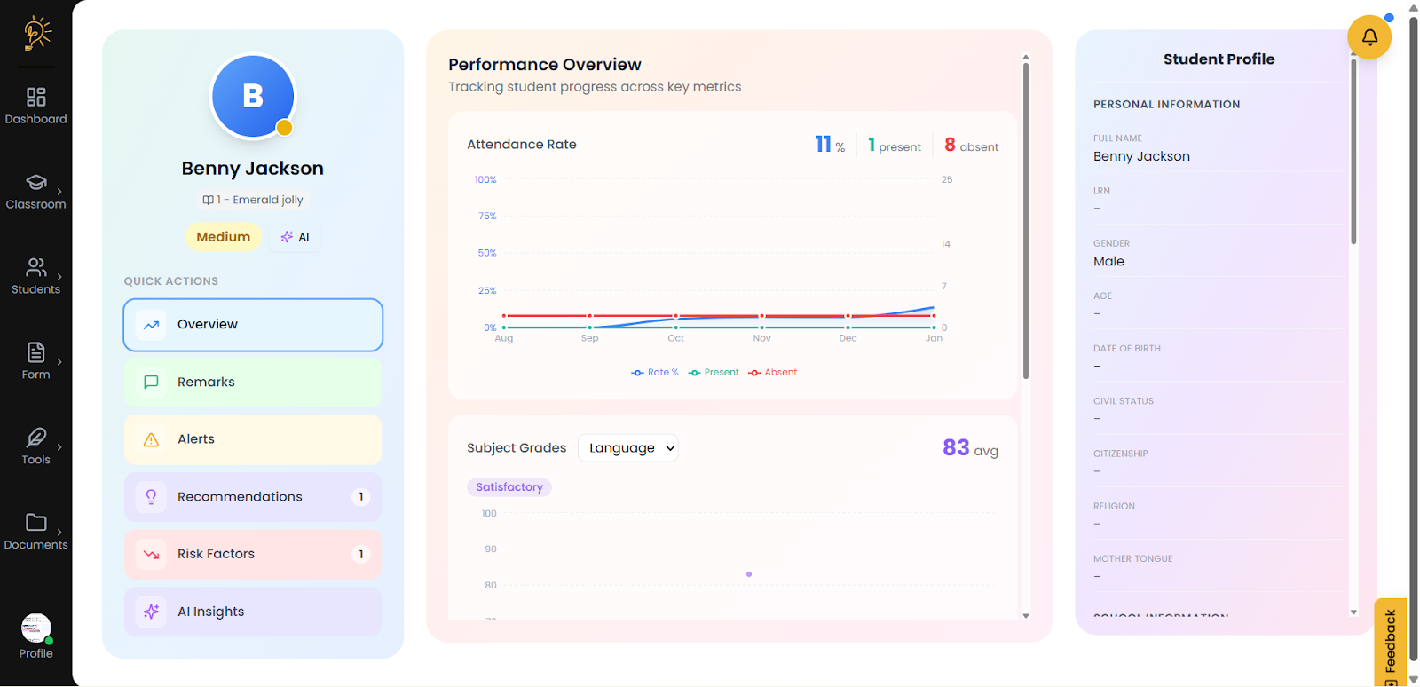Toggle the Present legend series
Viewport: 1420px width, 687px height.
[714, 373]
